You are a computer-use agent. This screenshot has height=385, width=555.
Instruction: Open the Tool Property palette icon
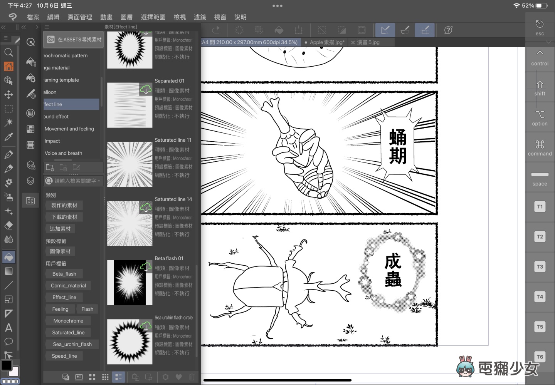tap(30, 78)
